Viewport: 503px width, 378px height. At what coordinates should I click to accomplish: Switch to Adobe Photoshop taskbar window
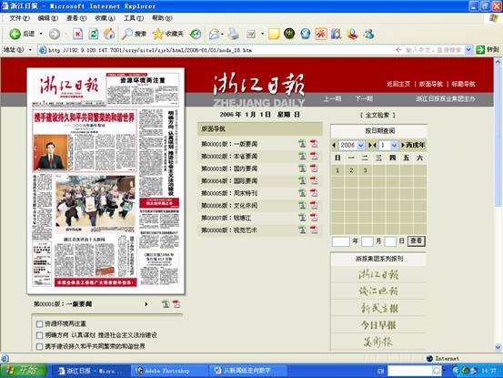point(169,371)
